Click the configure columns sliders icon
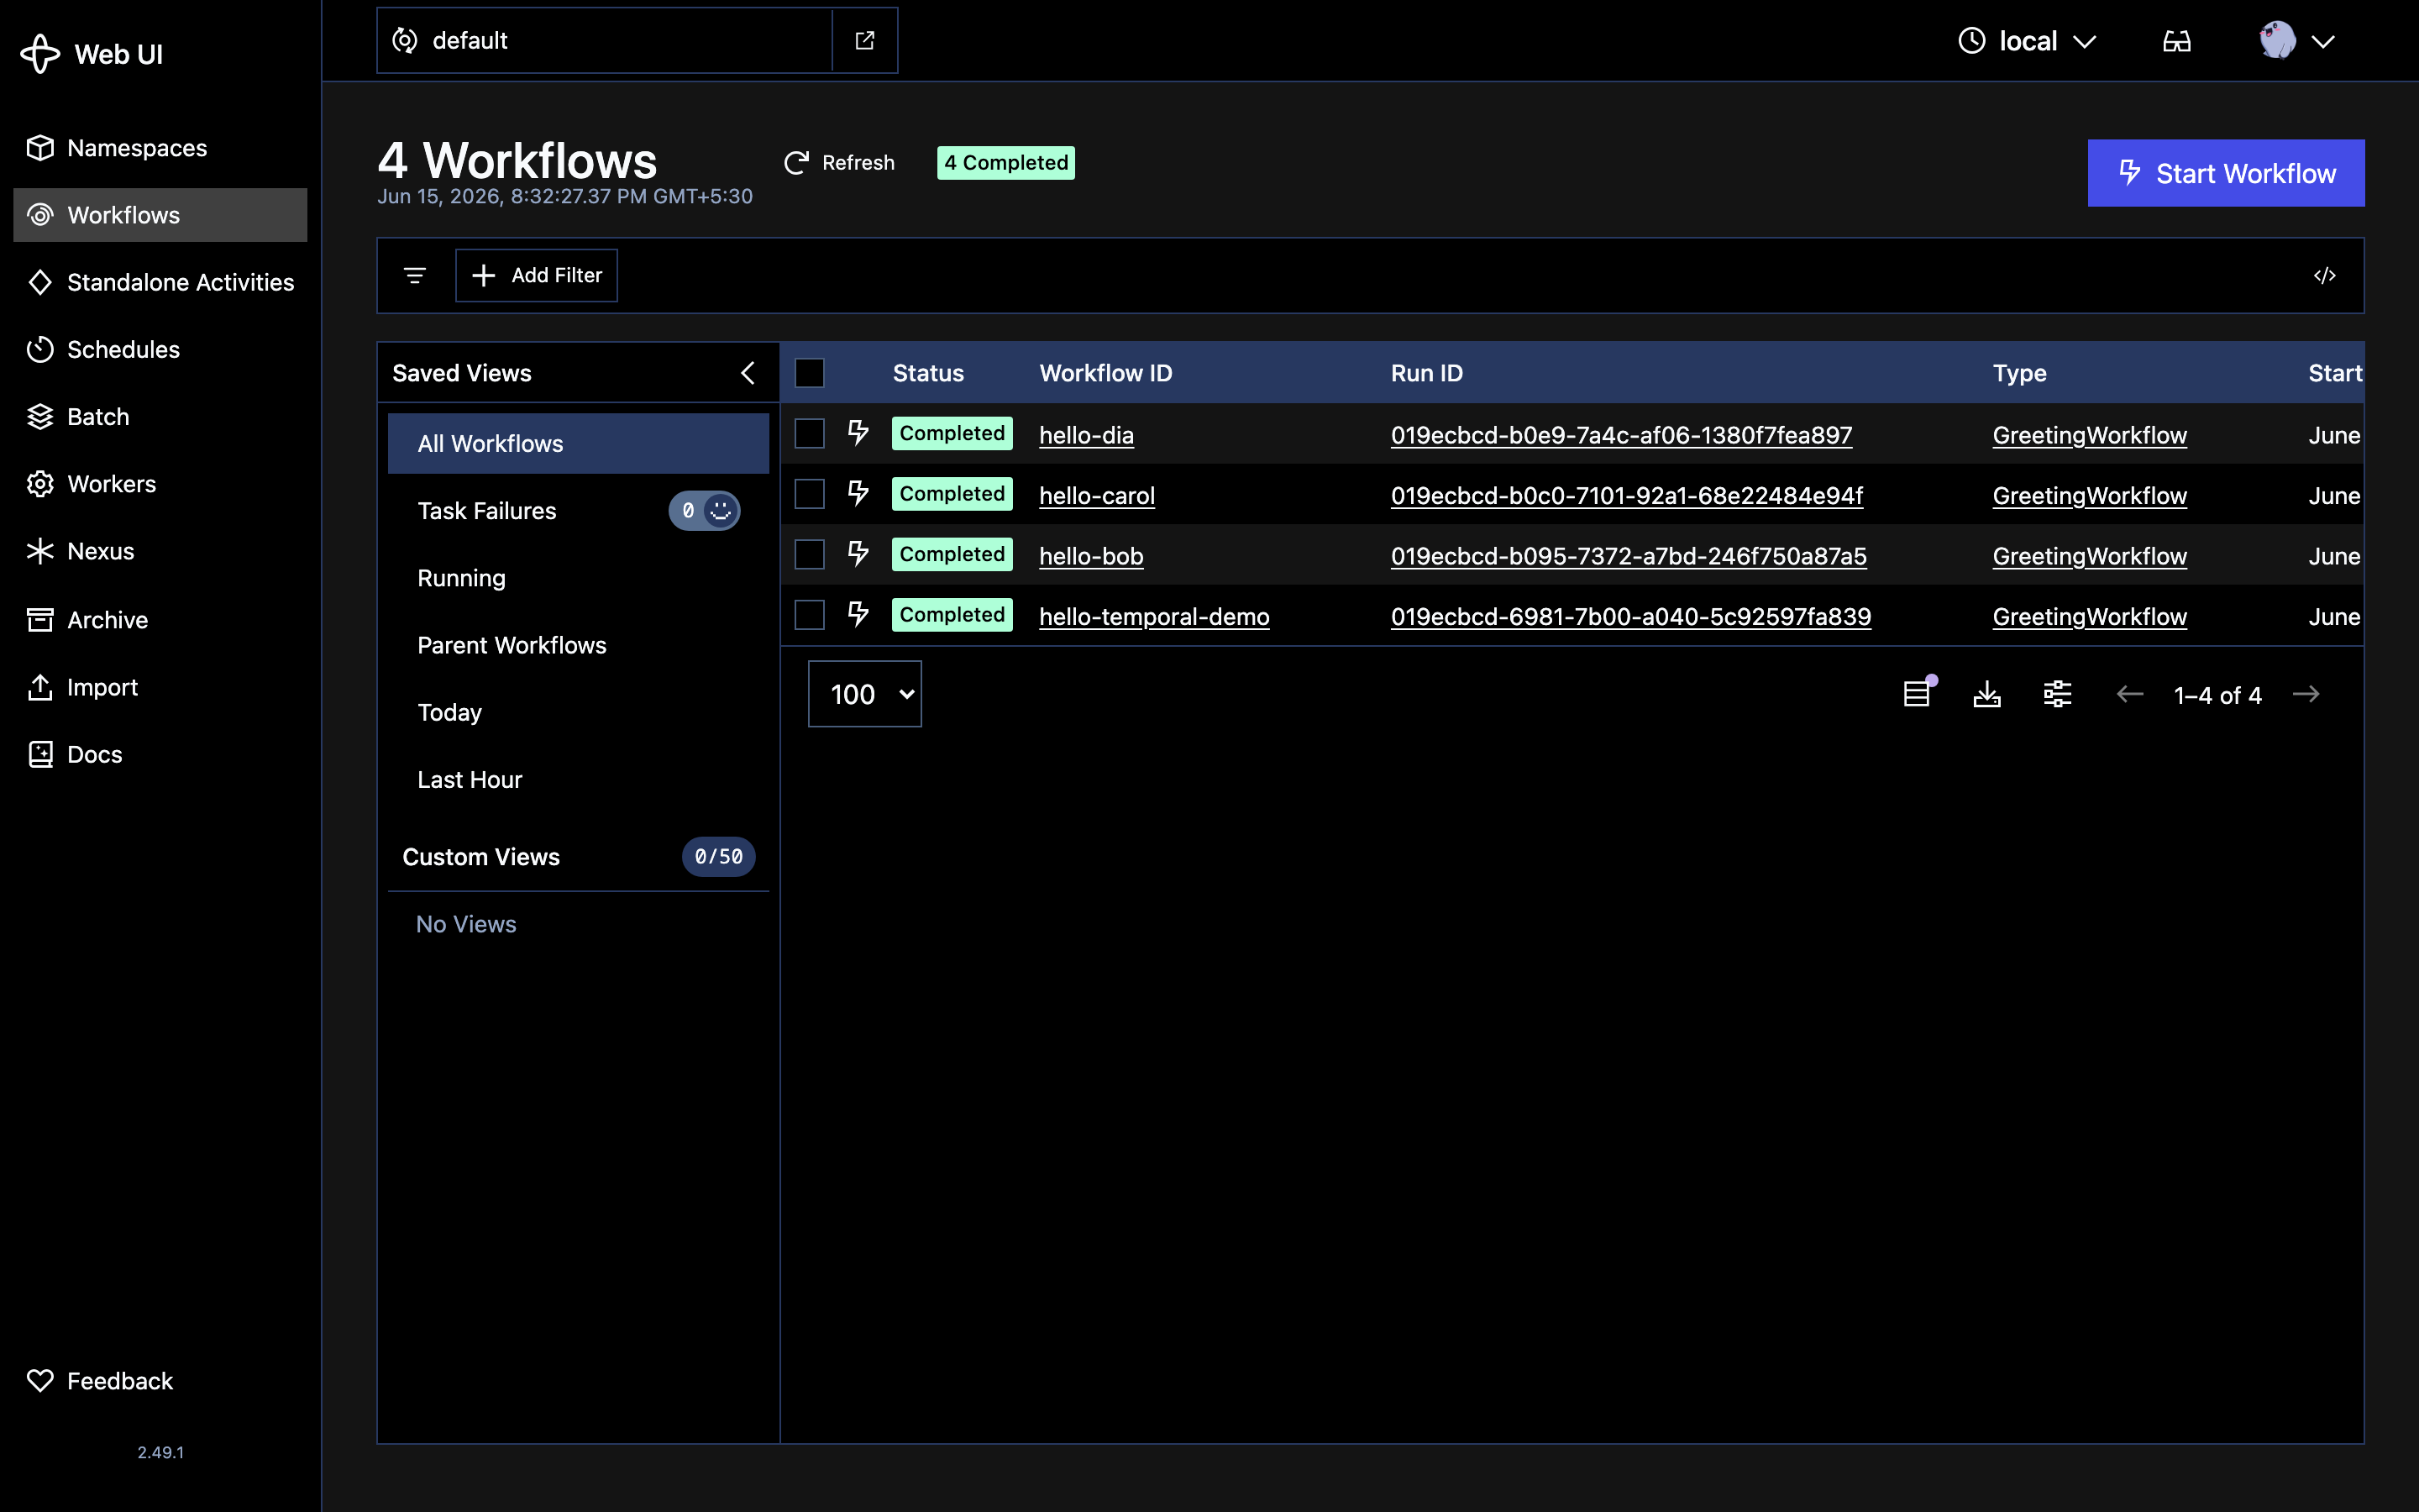The image size is (2419, 1512). point(2057,693)
